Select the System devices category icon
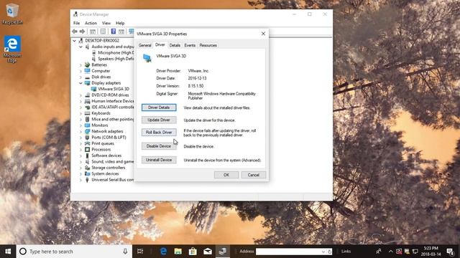 coord(87,173)
